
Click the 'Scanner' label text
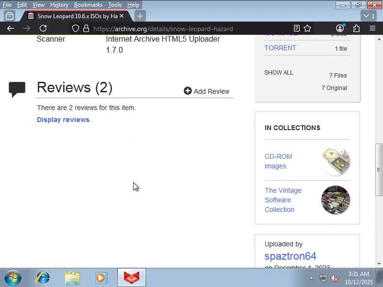point(51,39)
